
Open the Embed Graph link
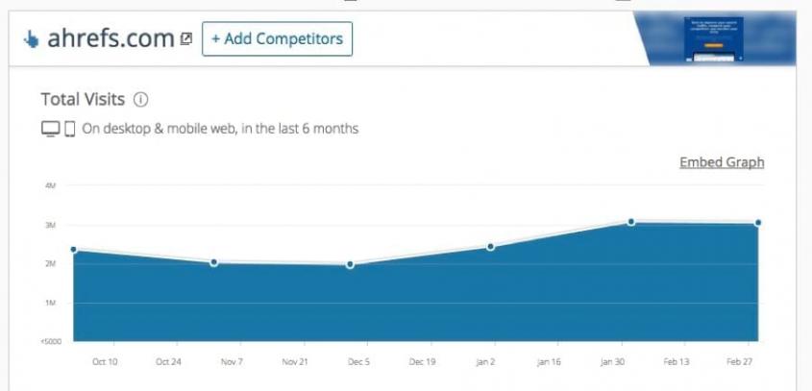click(722, 162)
